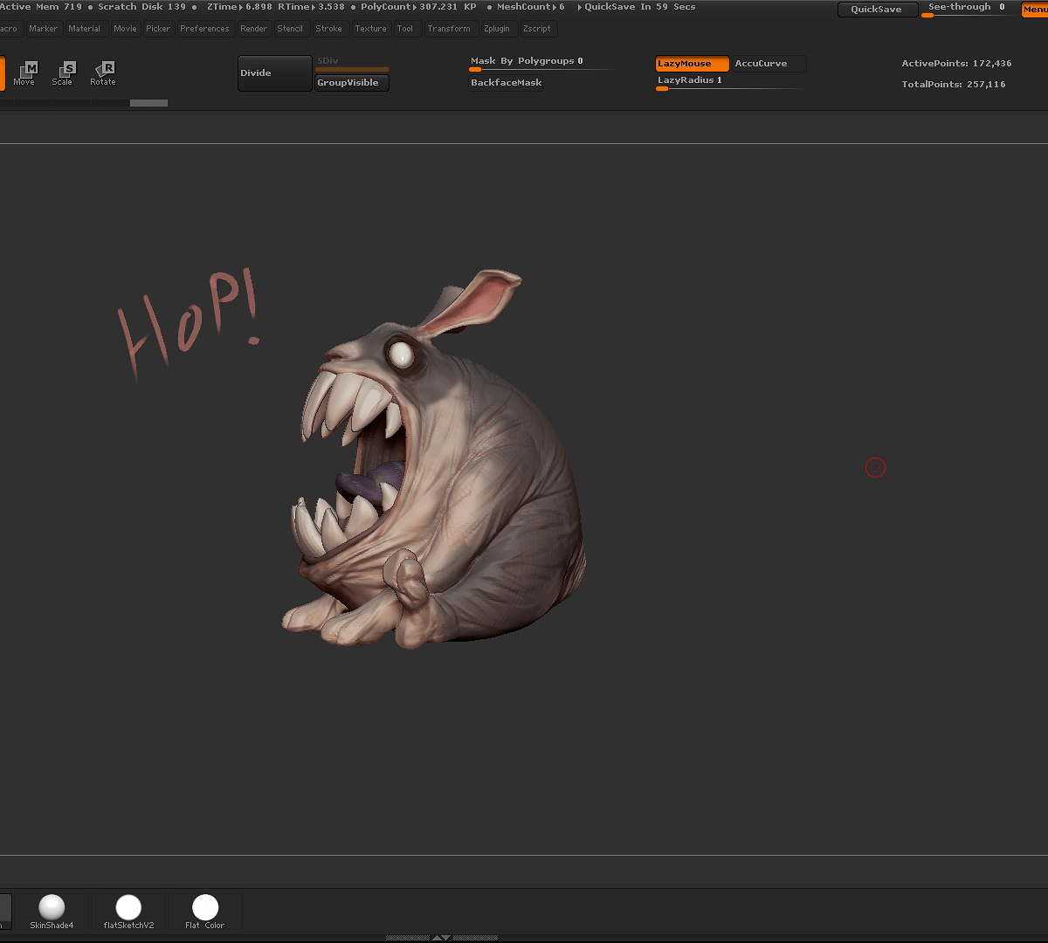Open the Preferences menu
Image resolution: width=1048 pixels, height=943 pixels.
204,29
